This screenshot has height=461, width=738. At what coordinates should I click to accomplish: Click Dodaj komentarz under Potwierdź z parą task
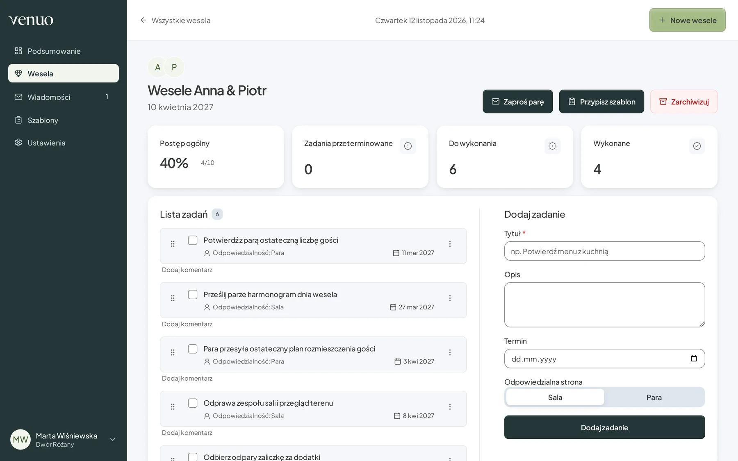tap(187, 270)
